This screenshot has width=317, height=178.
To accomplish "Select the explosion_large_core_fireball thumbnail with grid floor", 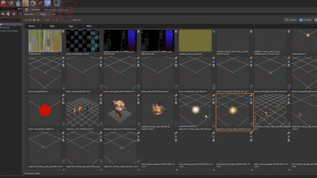I will tap(120, 110).
